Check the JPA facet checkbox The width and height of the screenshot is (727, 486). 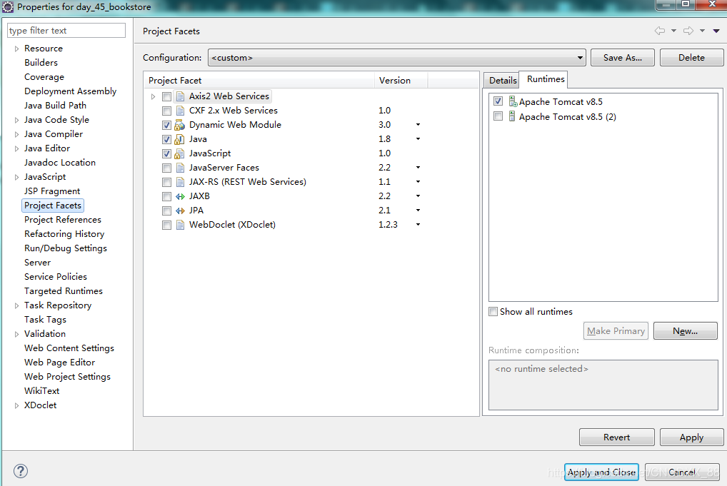(x=167, y=211)
